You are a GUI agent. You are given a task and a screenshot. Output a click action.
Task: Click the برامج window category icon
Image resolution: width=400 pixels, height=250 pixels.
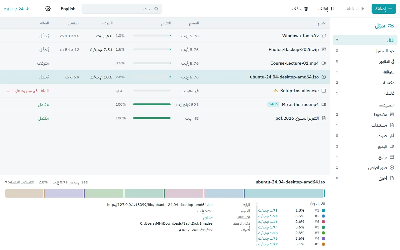pos(392,157)
